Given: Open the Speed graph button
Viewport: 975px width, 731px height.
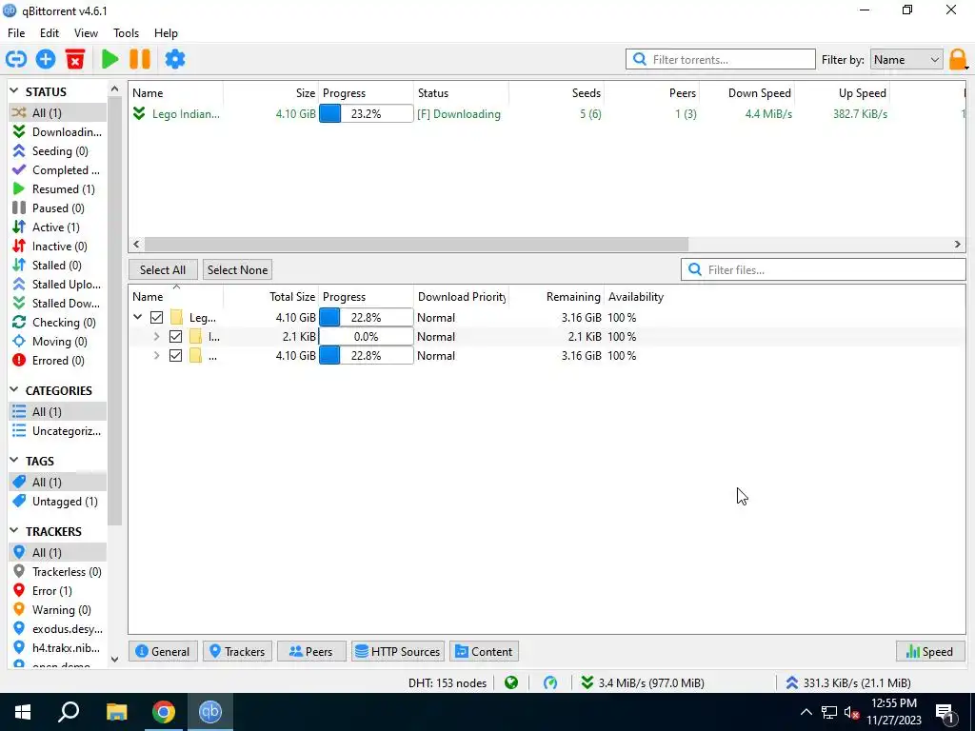Looking at the screenshot, I should [930, 651].
